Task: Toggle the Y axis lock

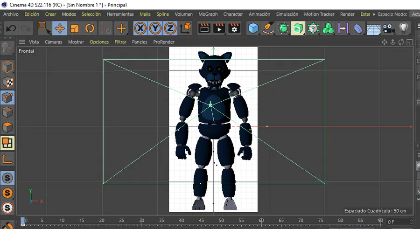Action: (x=155, y=28)
